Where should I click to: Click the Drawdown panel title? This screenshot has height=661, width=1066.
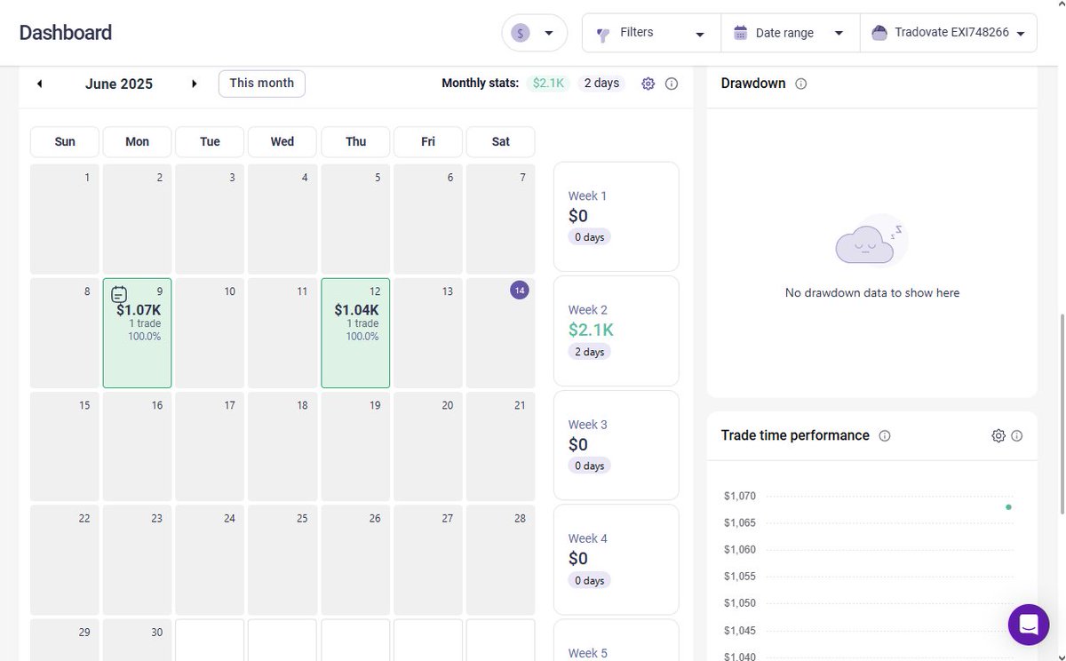click(753, 84)
